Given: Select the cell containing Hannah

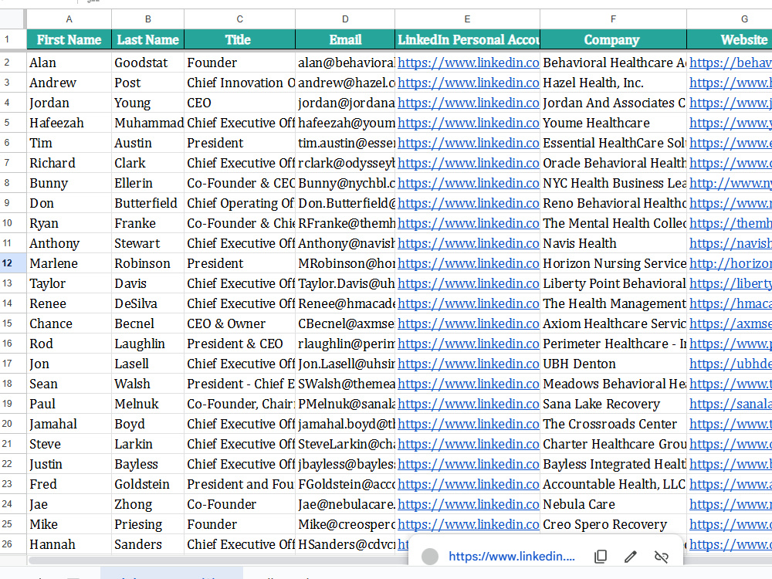Looking at the screenshot, I should point(69,544).
